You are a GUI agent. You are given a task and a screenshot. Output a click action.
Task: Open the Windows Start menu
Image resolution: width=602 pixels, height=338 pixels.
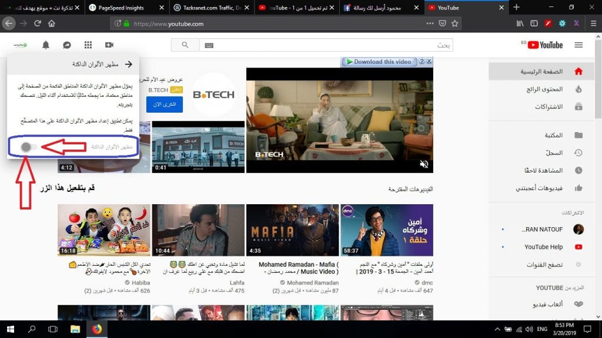[11, 329]
